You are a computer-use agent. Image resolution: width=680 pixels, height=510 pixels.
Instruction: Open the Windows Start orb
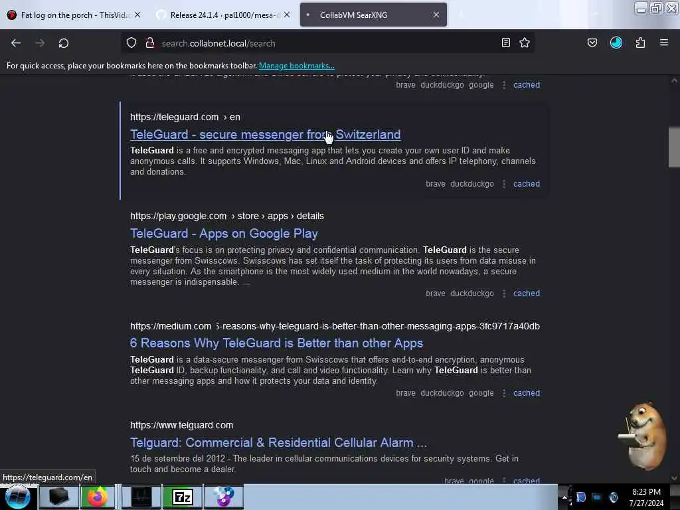pos(18,497)
